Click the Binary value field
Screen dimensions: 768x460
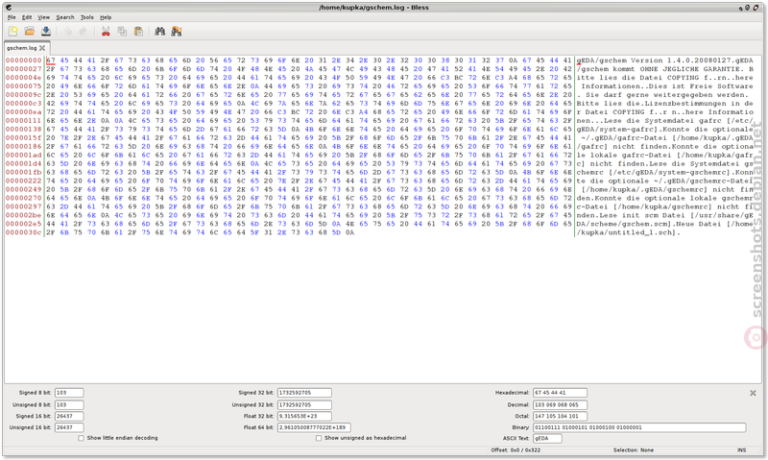click(x=639, y=427)
